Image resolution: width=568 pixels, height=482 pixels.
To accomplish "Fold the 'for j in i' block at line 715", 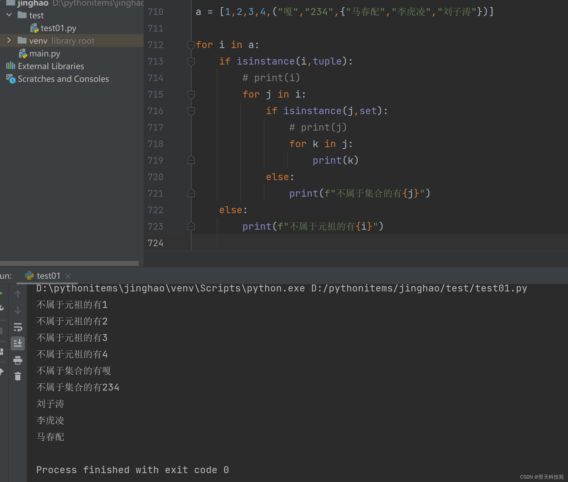I will click(x=191, y=94).
